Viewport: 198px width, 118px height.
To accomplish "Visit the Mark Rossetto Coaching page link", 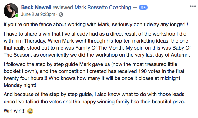I will (x=103, y=7).
